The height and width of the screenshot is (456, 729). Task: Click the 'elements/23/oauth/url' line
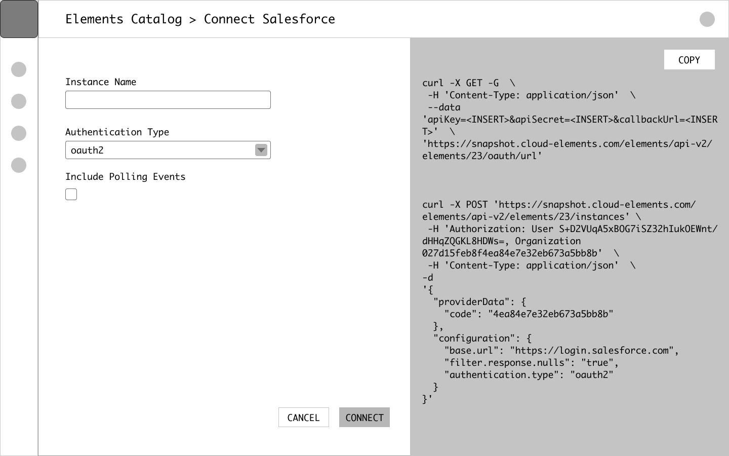[x=482, y=156]
